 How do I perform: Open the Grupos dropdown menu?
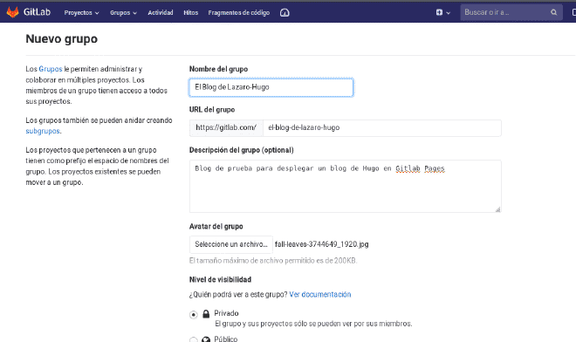(x=123, y=12)
